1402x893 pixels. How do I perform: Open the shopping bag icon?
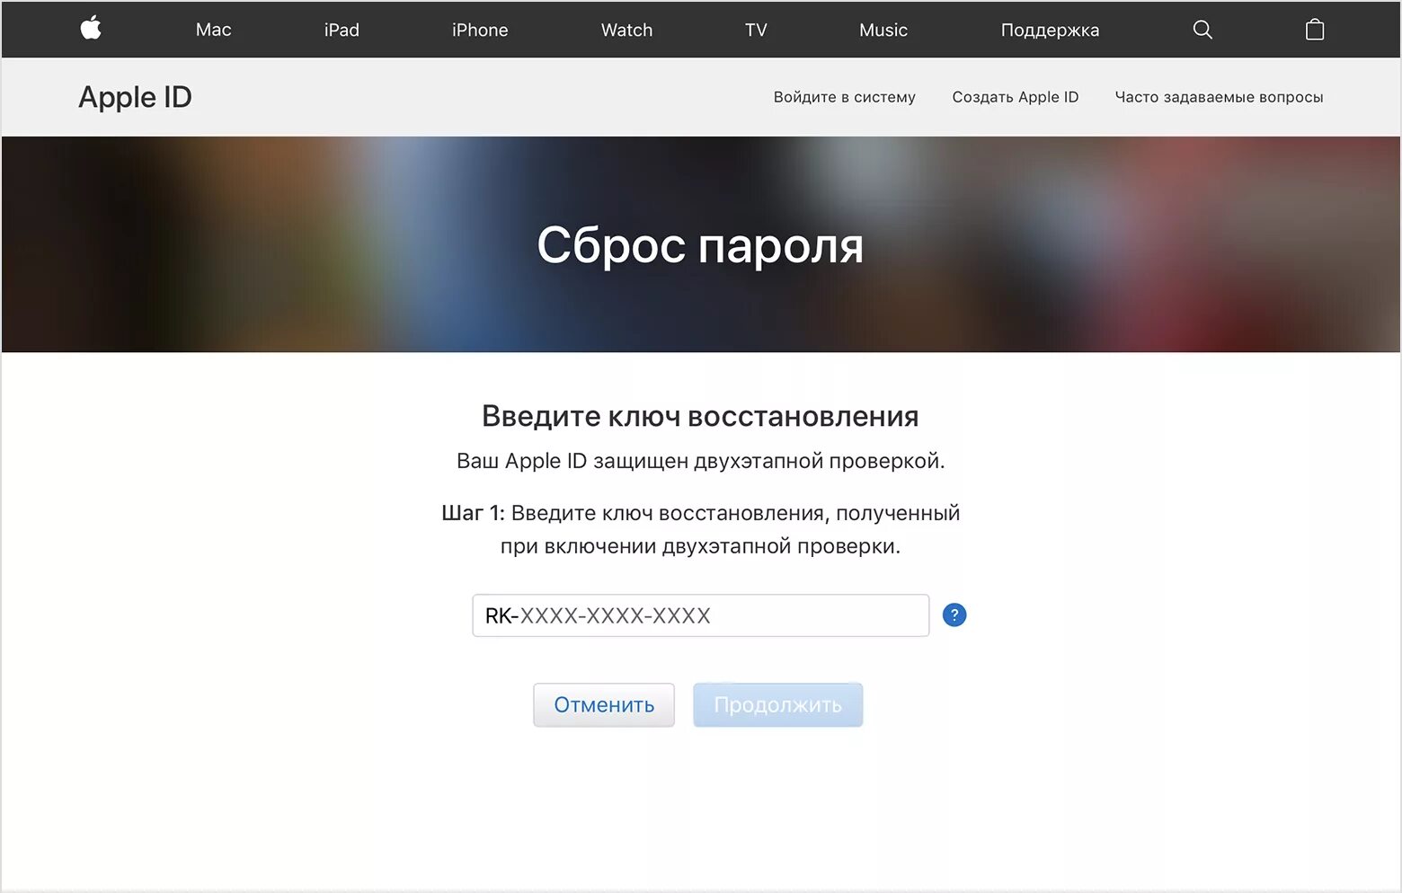[x=1315, y=30]
